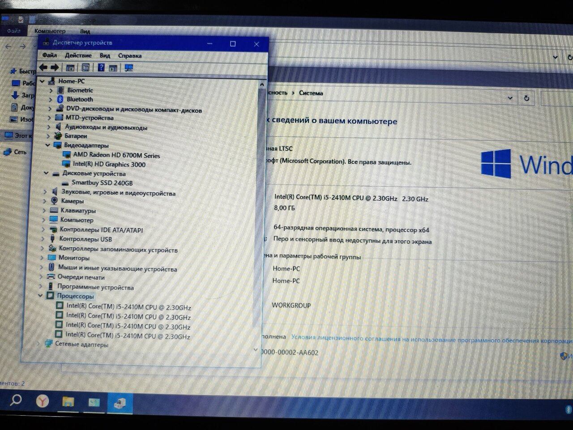Image resolution: width=573 pixels, height=430 pixels.
Task: Click the blue Help question mark icon
Action: tap(101, 68)
